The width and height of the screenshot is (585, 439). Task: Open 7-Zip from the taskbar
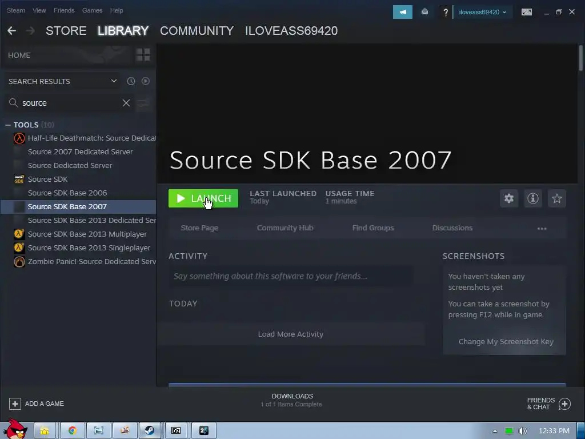(176, 430)
